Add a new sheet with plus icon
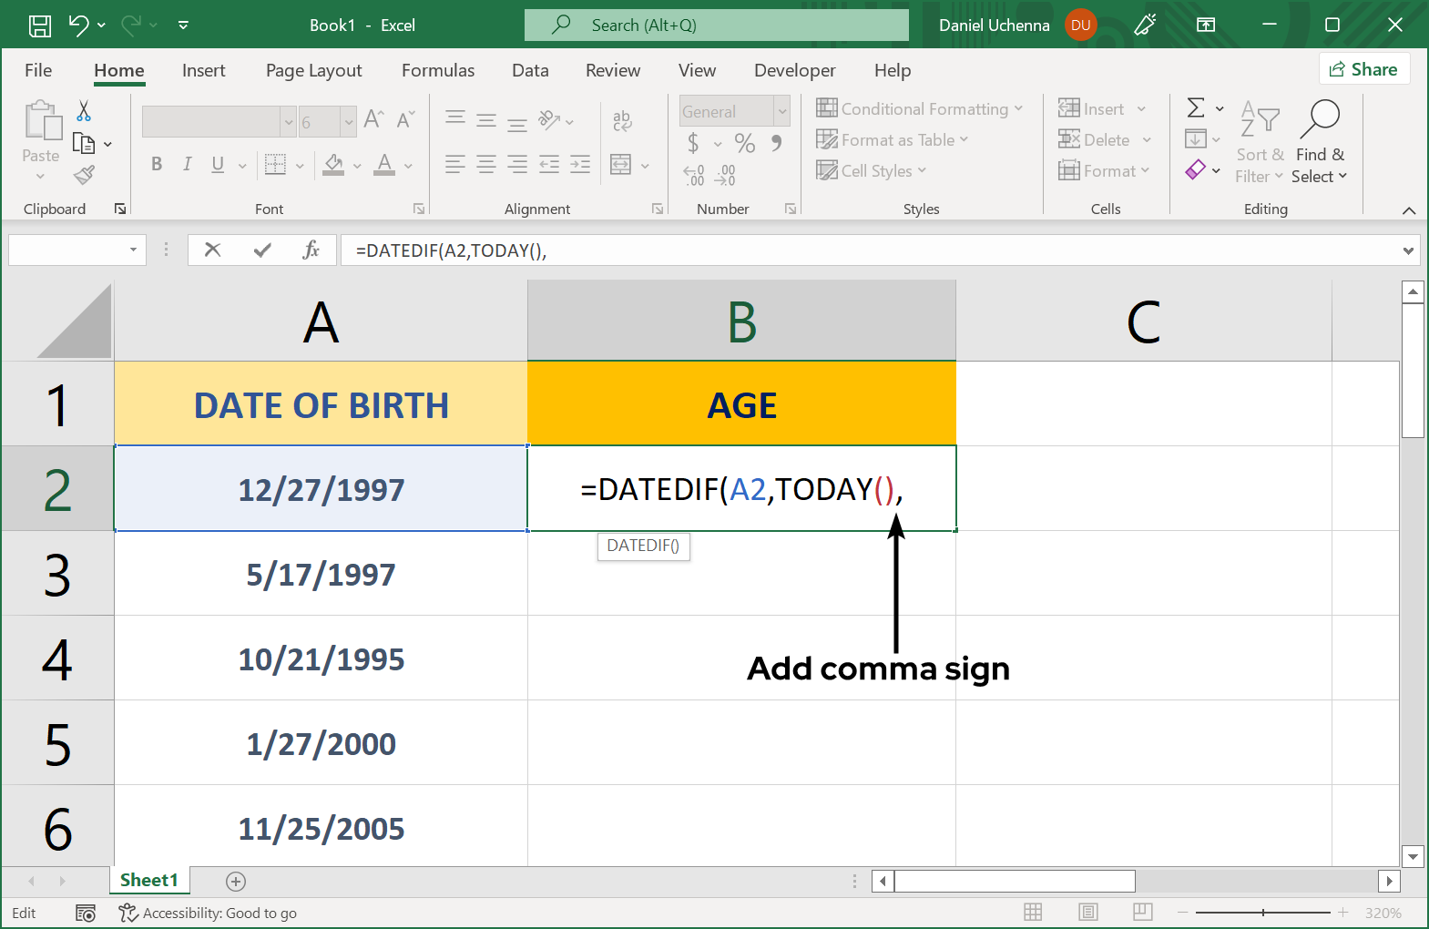The width and height of the screenshot is (1429, 929). (x=236, y=881)
